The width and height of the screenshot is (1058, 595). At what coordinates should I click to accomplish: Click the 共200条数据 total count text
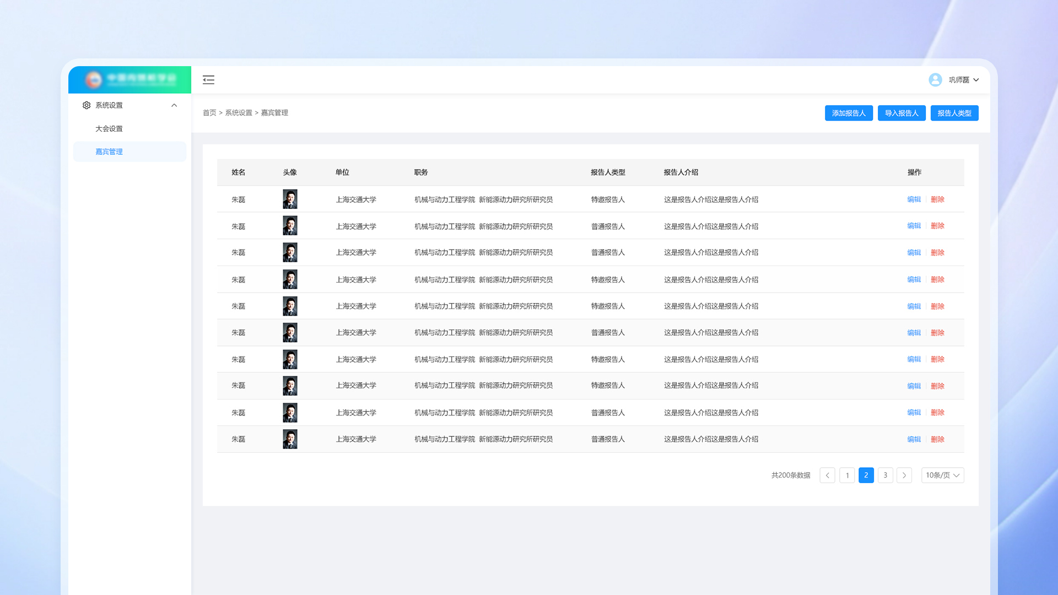791,475
